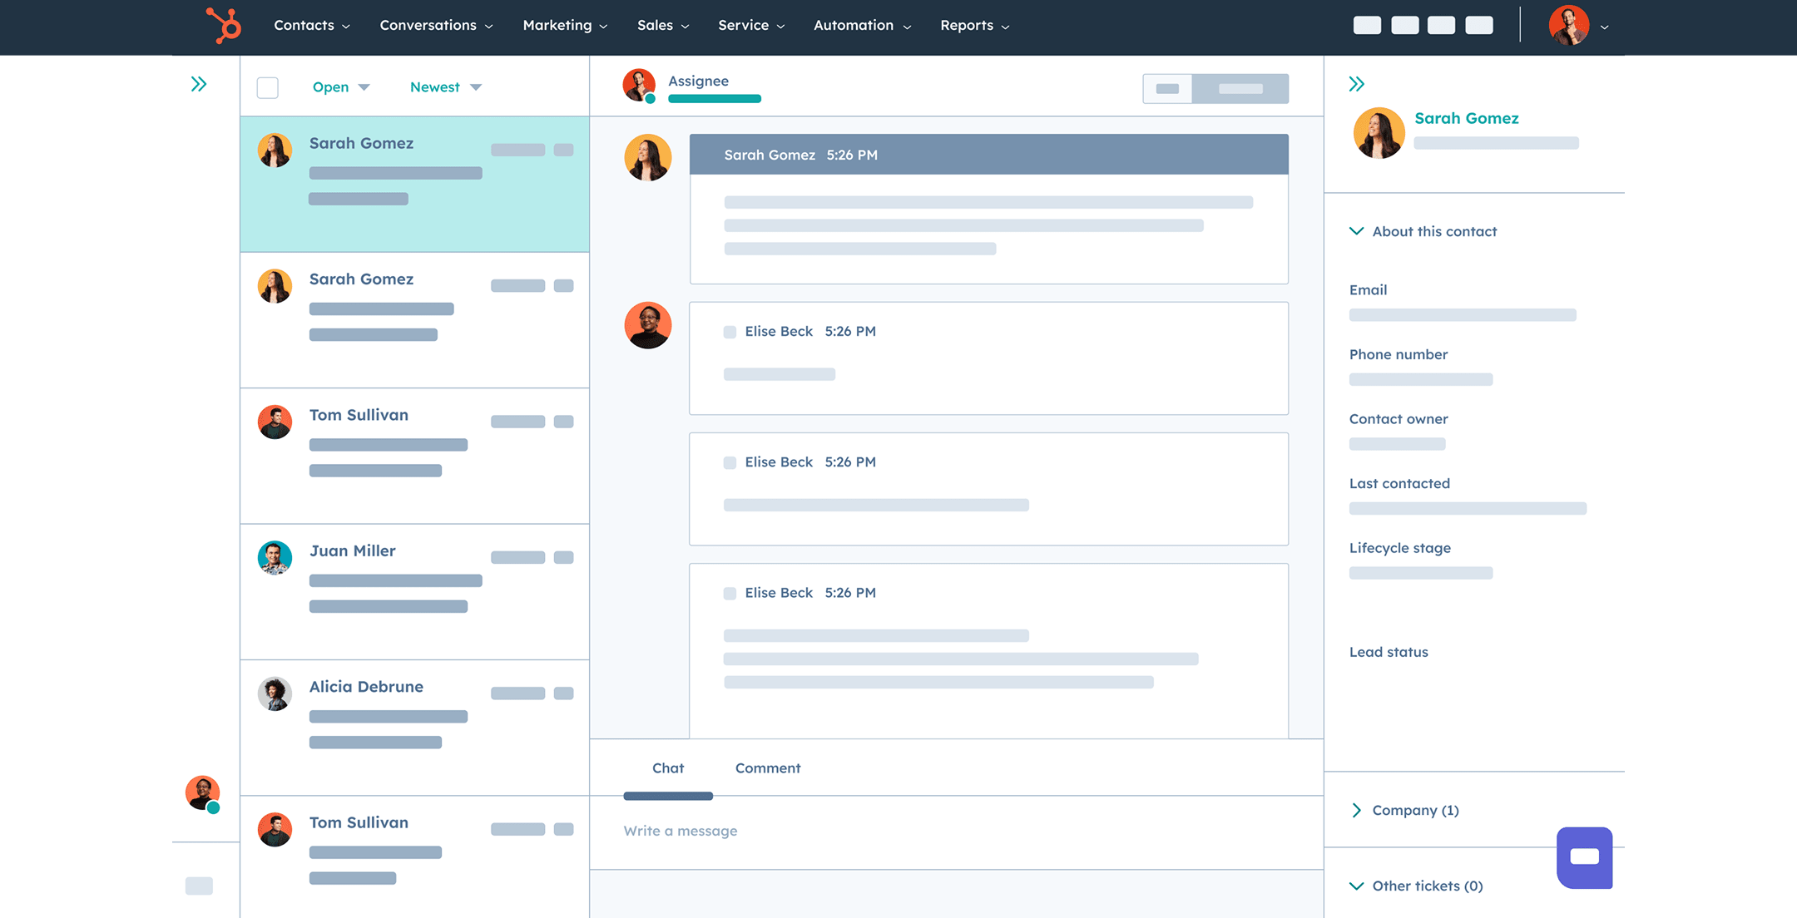Click the agent avatar at the sidebar bottom

click(x=202, y=793)
